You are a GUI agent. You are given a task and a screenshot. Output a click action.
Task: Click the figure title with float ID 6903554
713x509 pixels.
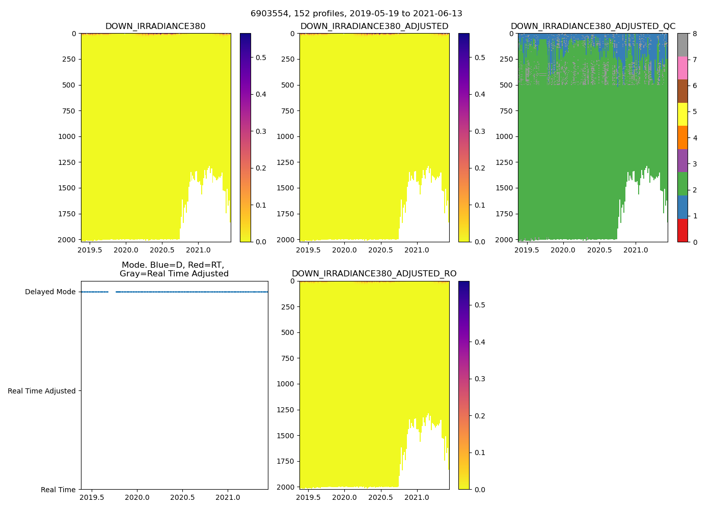pos(356,14)
